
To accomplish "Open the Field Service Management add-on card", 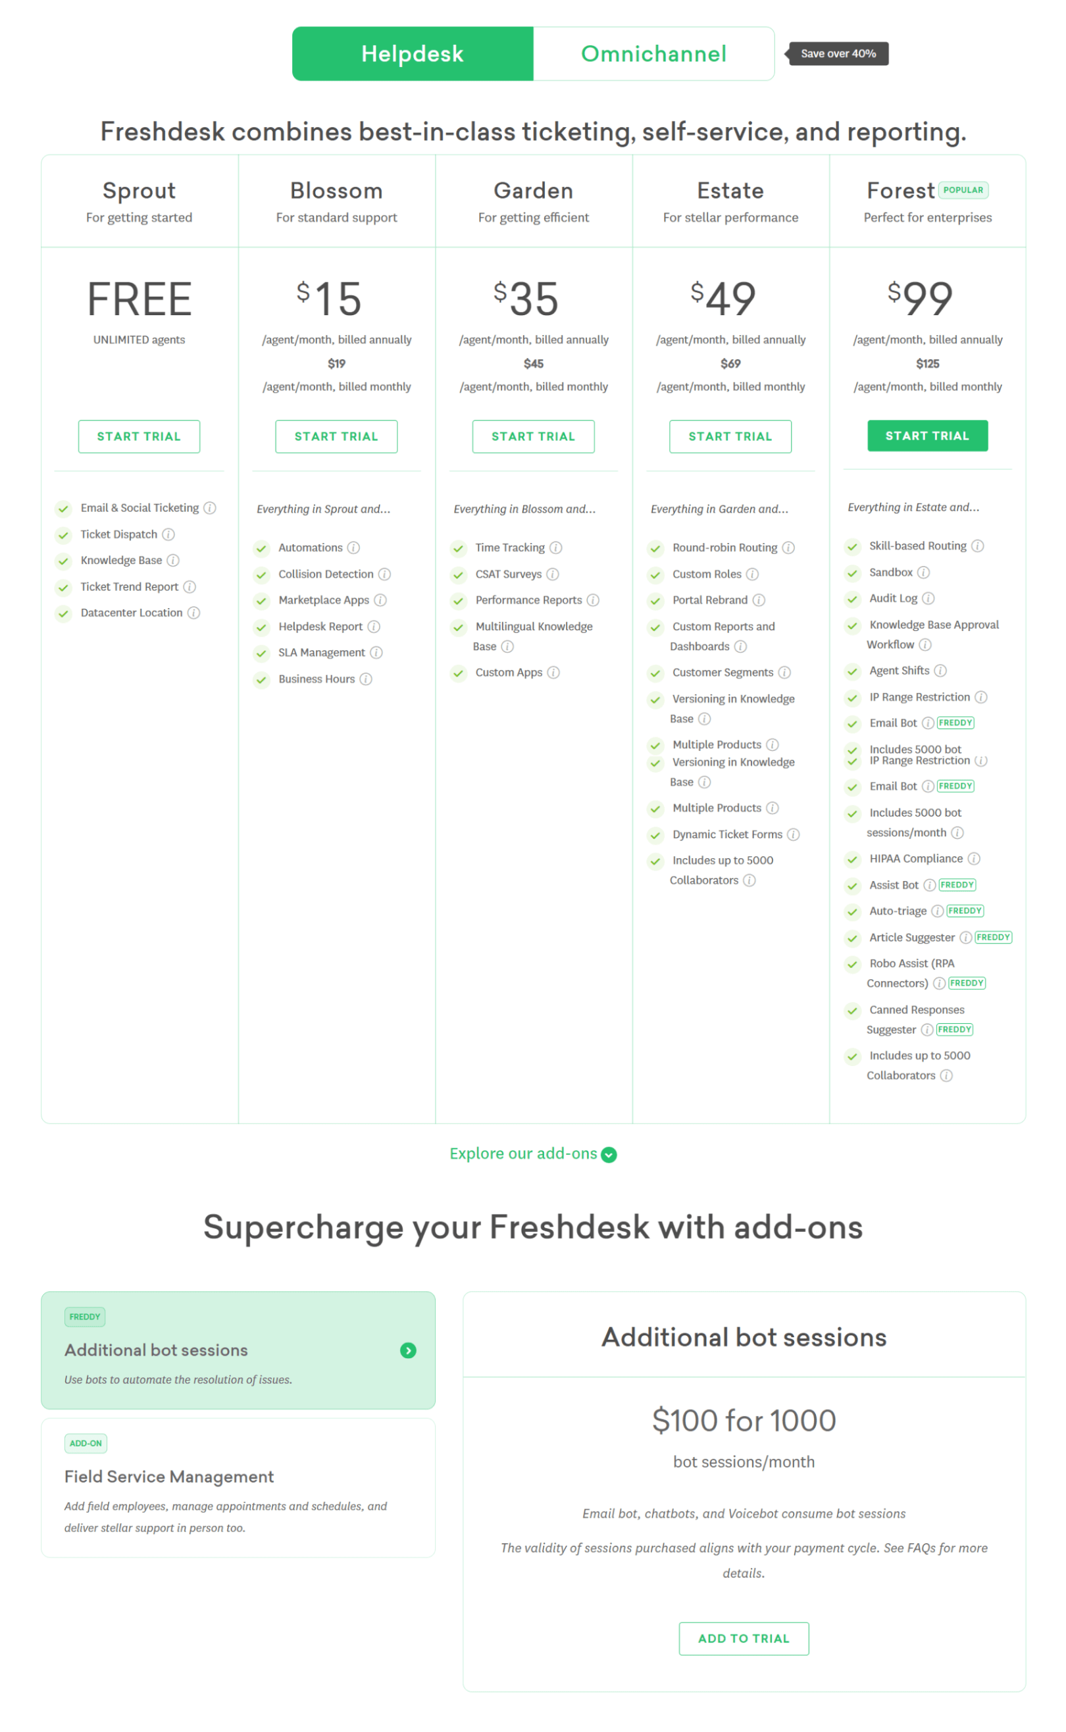I will click(238, 1487).
